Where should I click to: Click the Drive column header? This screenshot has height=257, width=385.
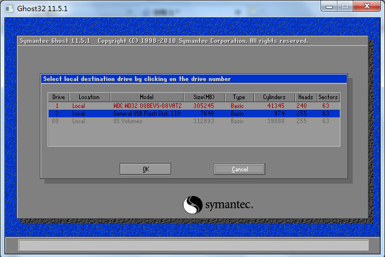click(x=59, y=97)
